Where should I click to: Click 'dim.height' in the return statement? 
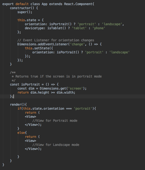40,92
